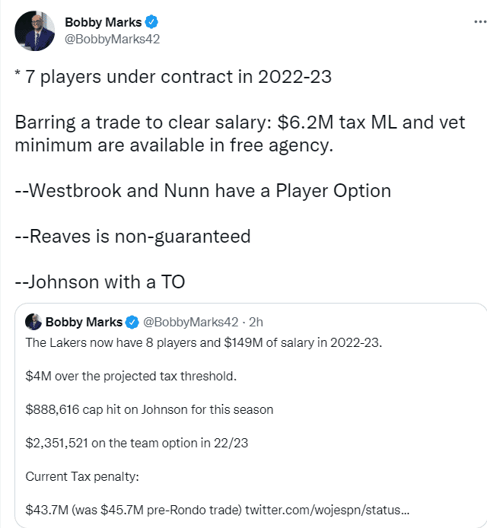This screenshot has height=528, width=487.
Task: Click the @BobbyMarks42 handle under the header name
Action: tap(112, 39)
